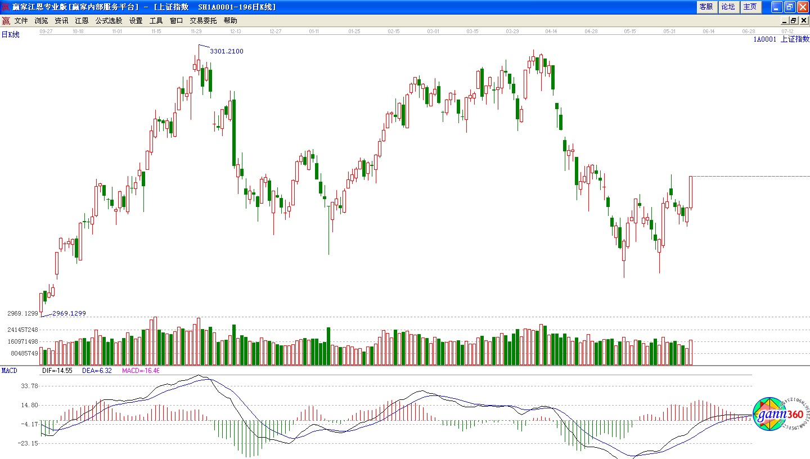Click the 10-18 date marker
This screenshot has height=459, width=810.
click(78, 31)
